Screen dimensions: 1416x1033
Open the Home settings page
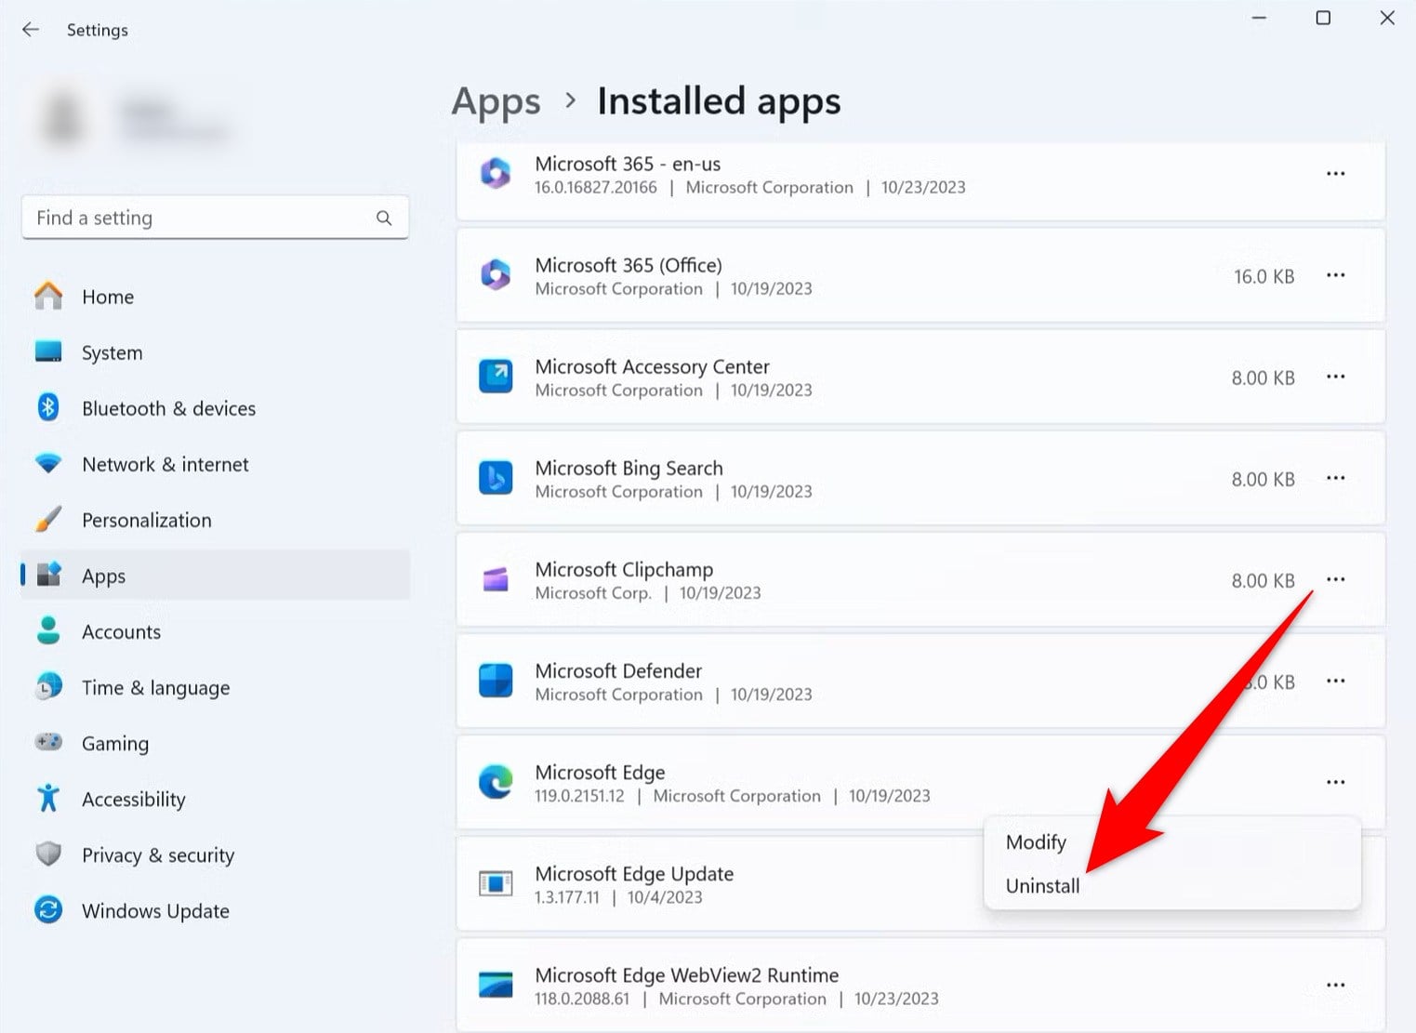coord(215,297)
